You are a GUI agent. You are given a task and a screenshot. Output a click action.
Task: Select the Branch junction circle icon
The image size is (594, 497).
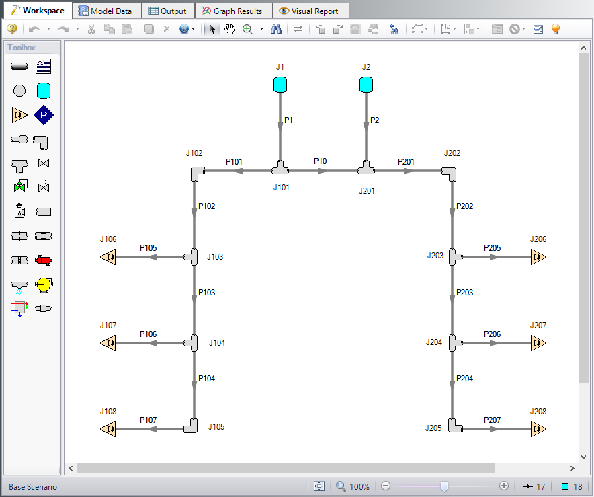point(19,90)
